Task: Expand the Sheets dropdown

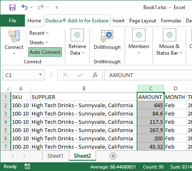Action: [x=39, y=43]
